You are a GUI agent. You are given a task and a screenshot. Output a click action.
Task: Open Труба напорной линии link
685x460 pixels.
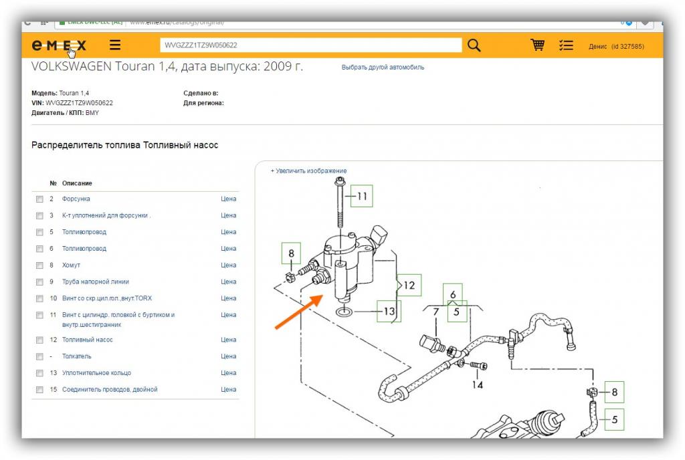coord(96,281)
